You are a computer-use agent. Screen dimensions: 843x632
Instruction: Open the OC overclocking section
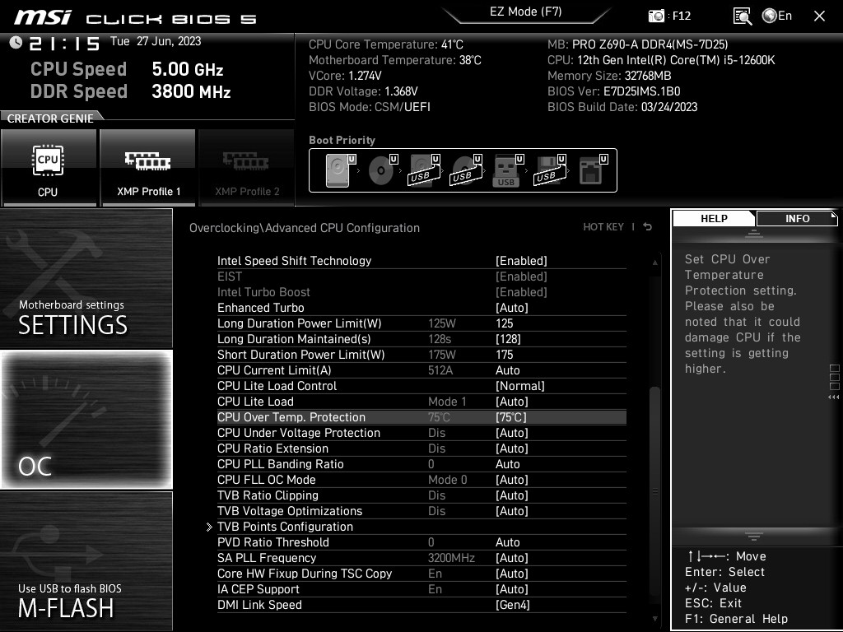click(x=86, y=419)
